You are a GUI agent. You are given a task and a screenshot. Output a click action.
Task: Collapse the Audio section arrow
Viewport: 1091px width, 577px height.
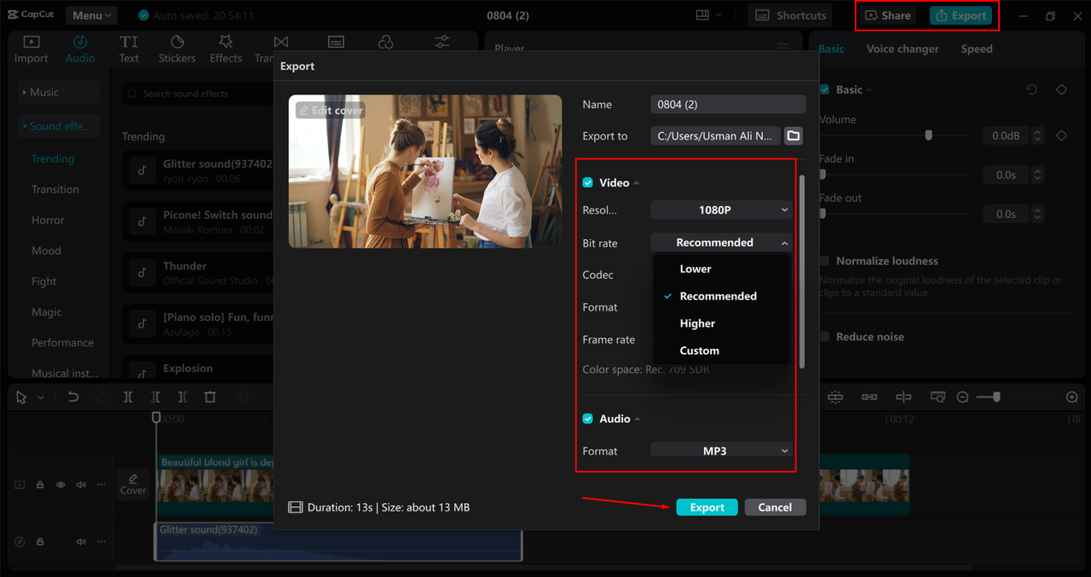tap(638, 419)
